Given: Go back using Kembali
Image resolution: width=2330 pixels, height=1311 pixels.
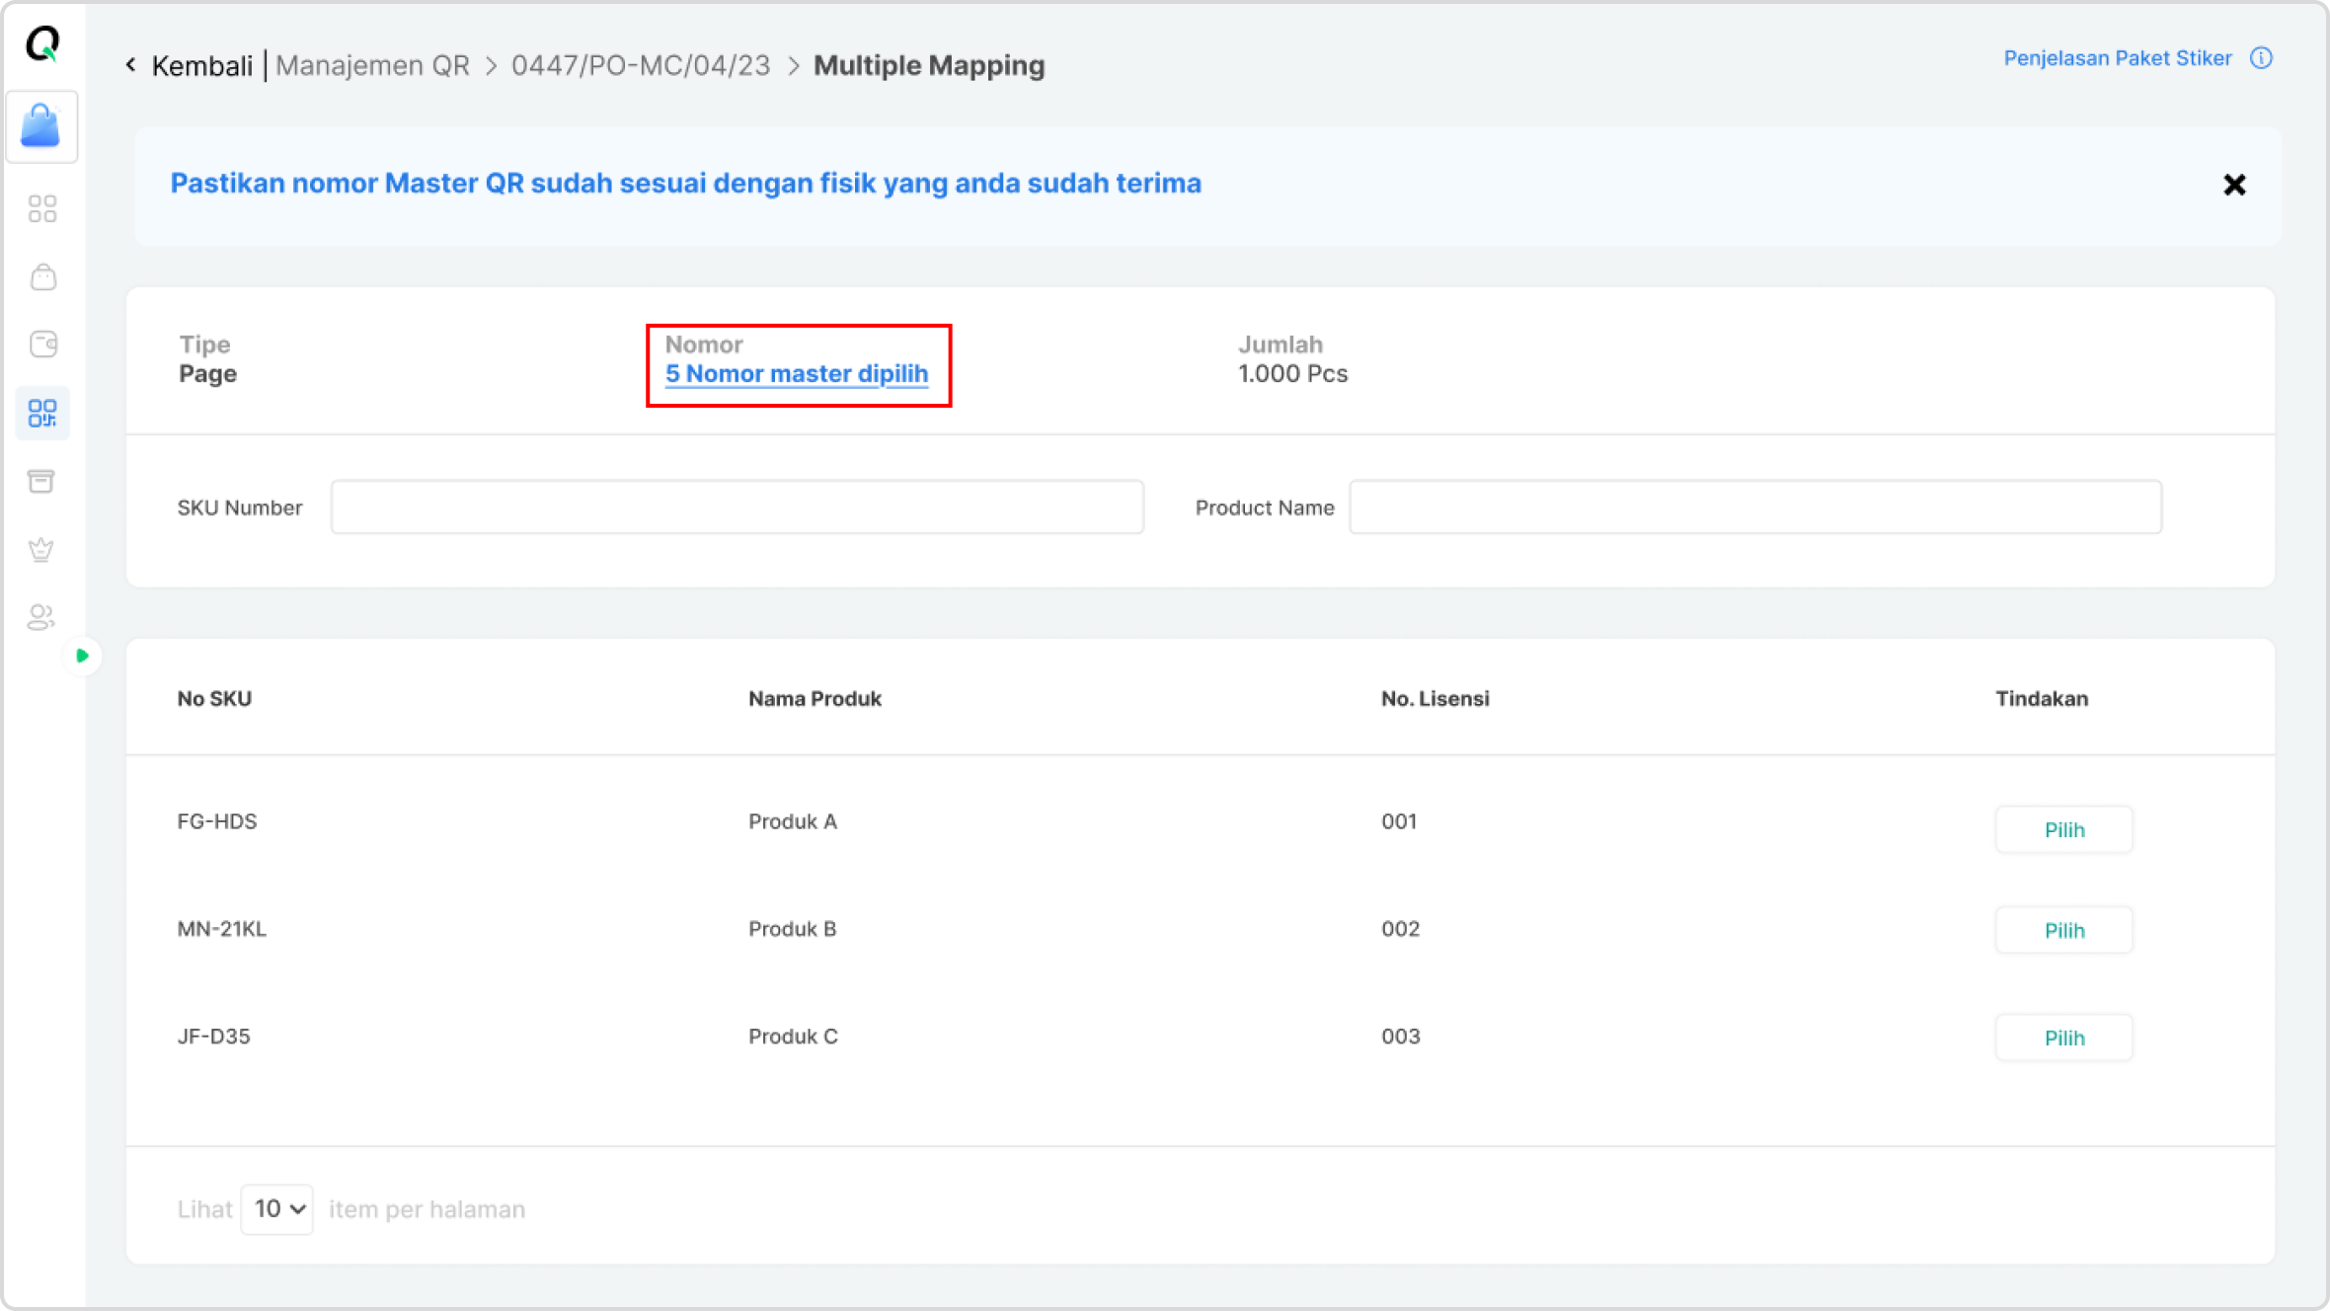Looking at the screenshot, I should click(202, 66).
